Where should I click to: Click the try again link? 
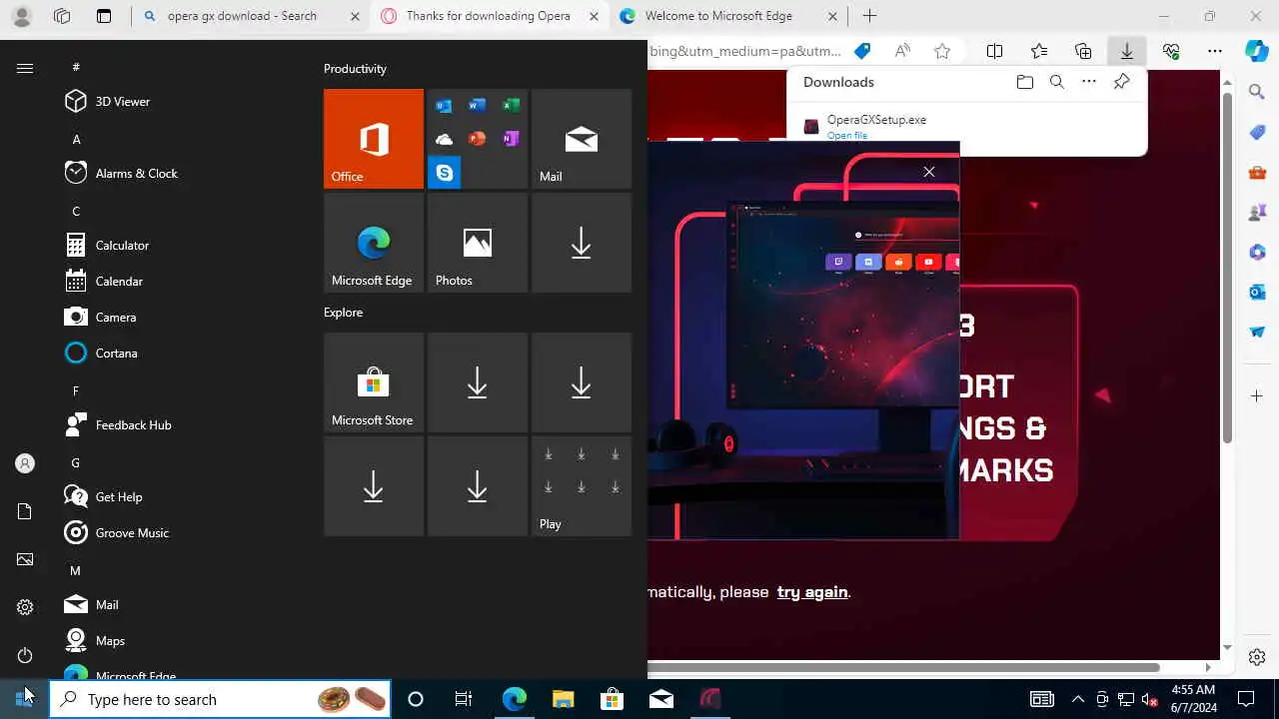coord(812,591)
